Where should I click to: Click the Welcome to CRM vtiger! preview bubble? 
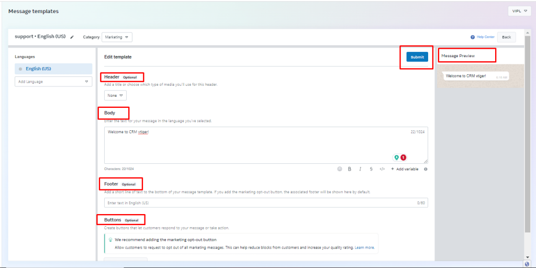point(476,76)
